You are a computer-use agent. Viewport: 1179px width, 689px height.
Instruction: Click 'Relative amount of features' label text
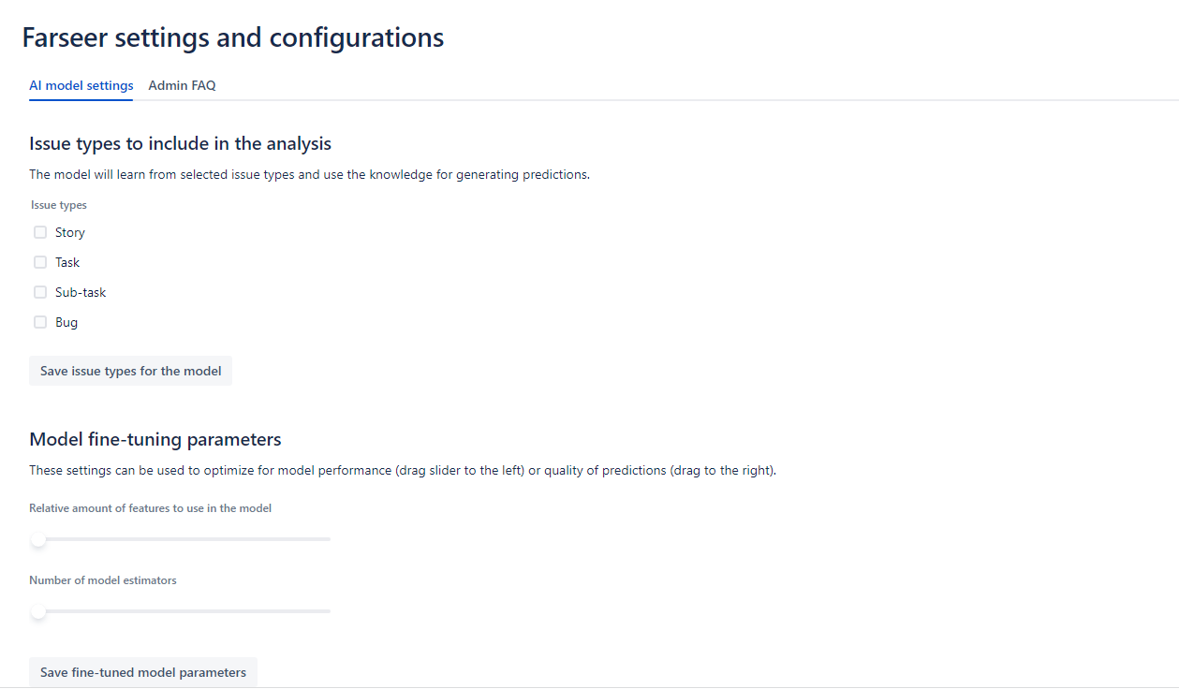[151, 508]
